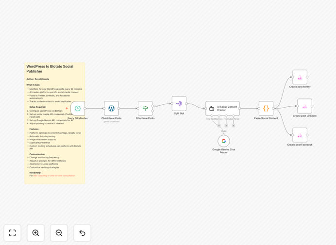This screenshot has width=336, height=245.
Task: Click the red trigger lightning mark beside Every 30 Minutes
Action: (x=67, y=108)
